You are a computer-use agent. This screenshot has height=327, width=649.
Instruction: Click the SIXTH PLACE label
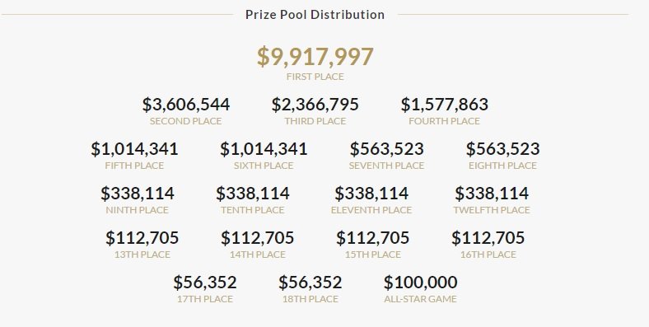(x=264, y=166)
